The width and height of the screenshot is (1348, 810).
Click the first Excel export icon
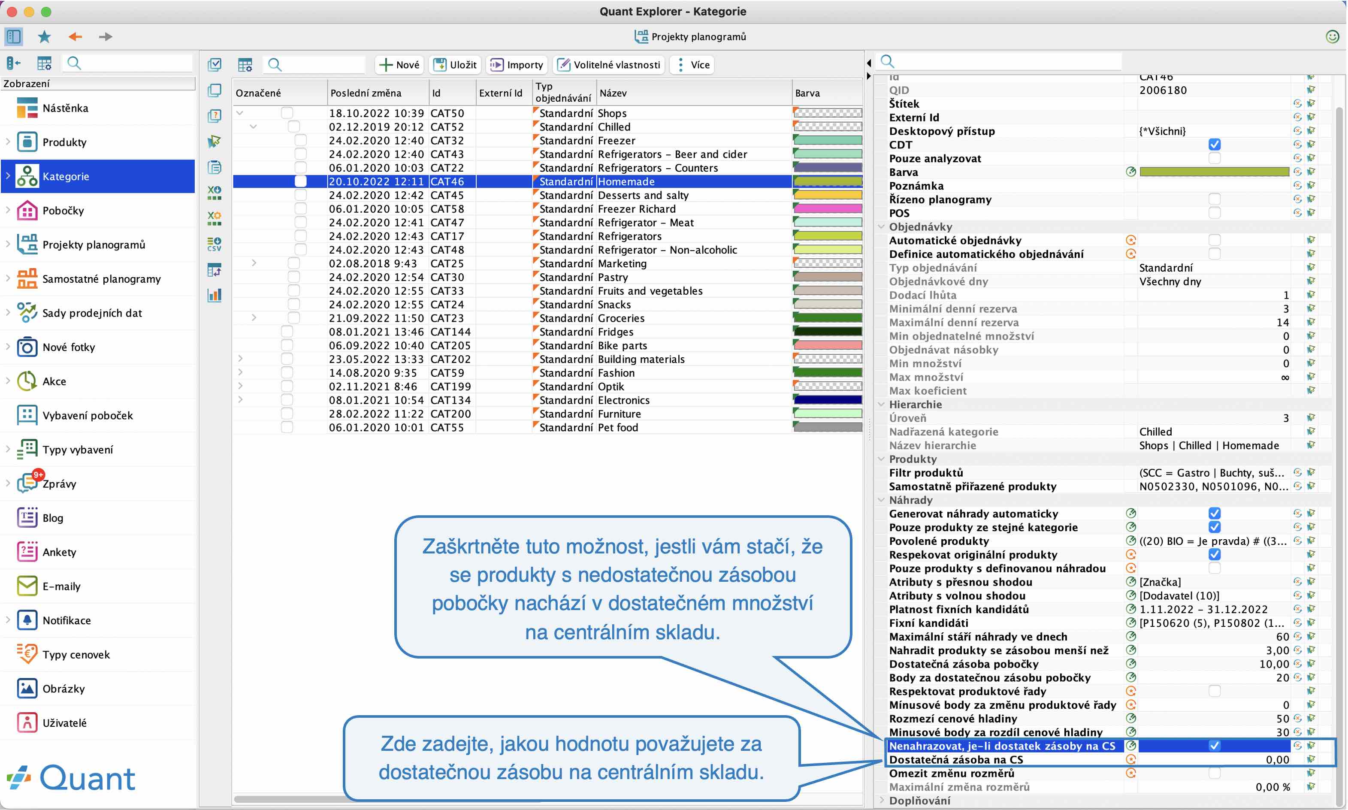pos(215,192)
